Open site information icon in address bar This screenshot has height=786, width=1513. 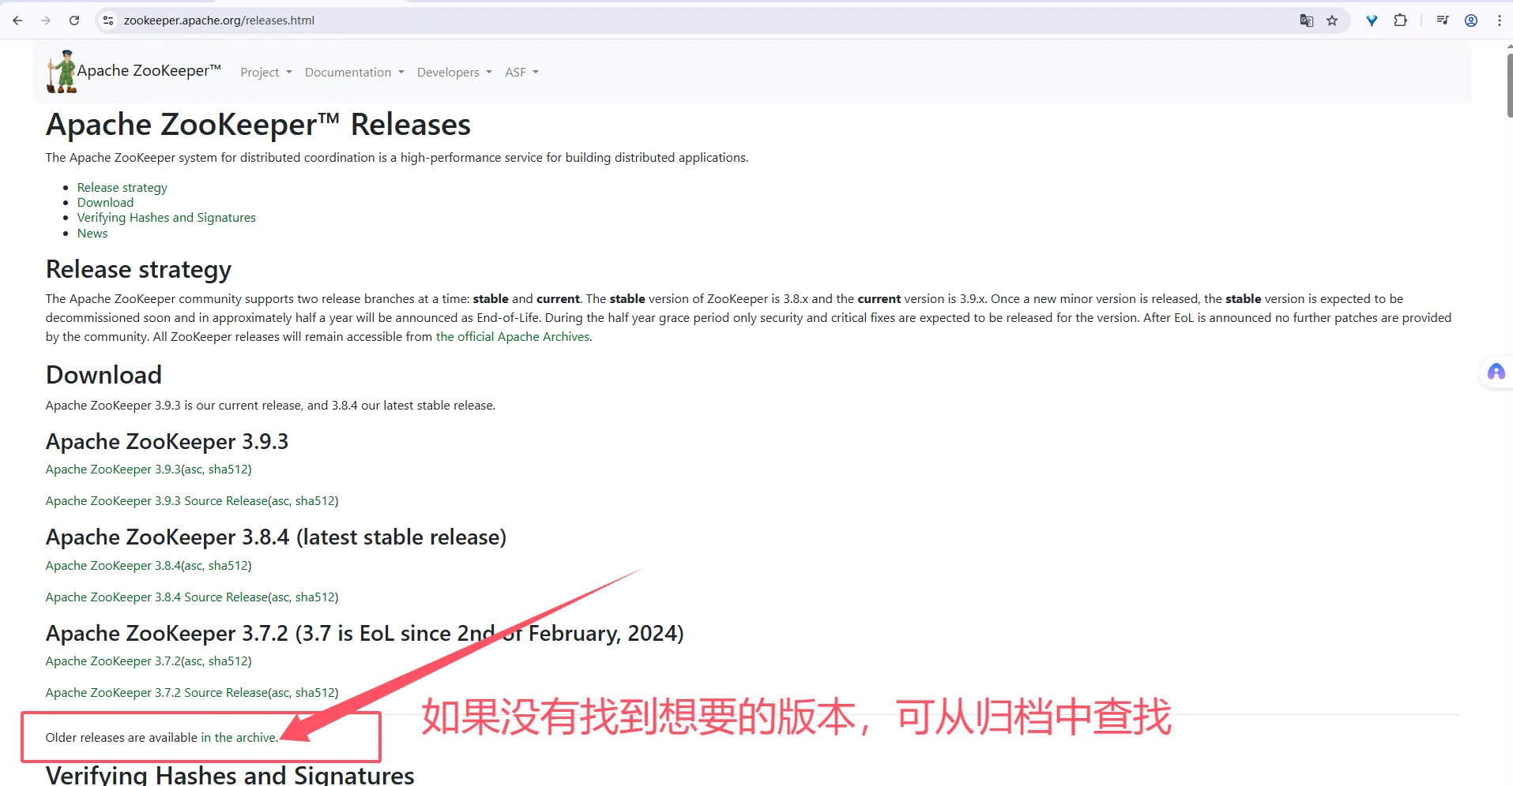tap(109, 21)
